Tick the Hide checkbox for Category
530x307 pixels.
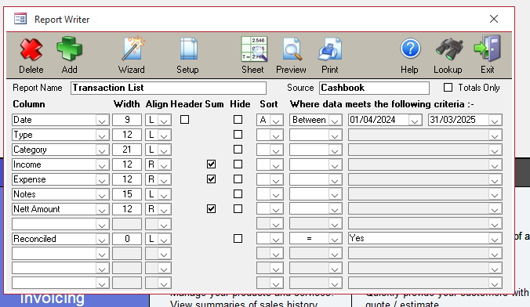point(238,150)
